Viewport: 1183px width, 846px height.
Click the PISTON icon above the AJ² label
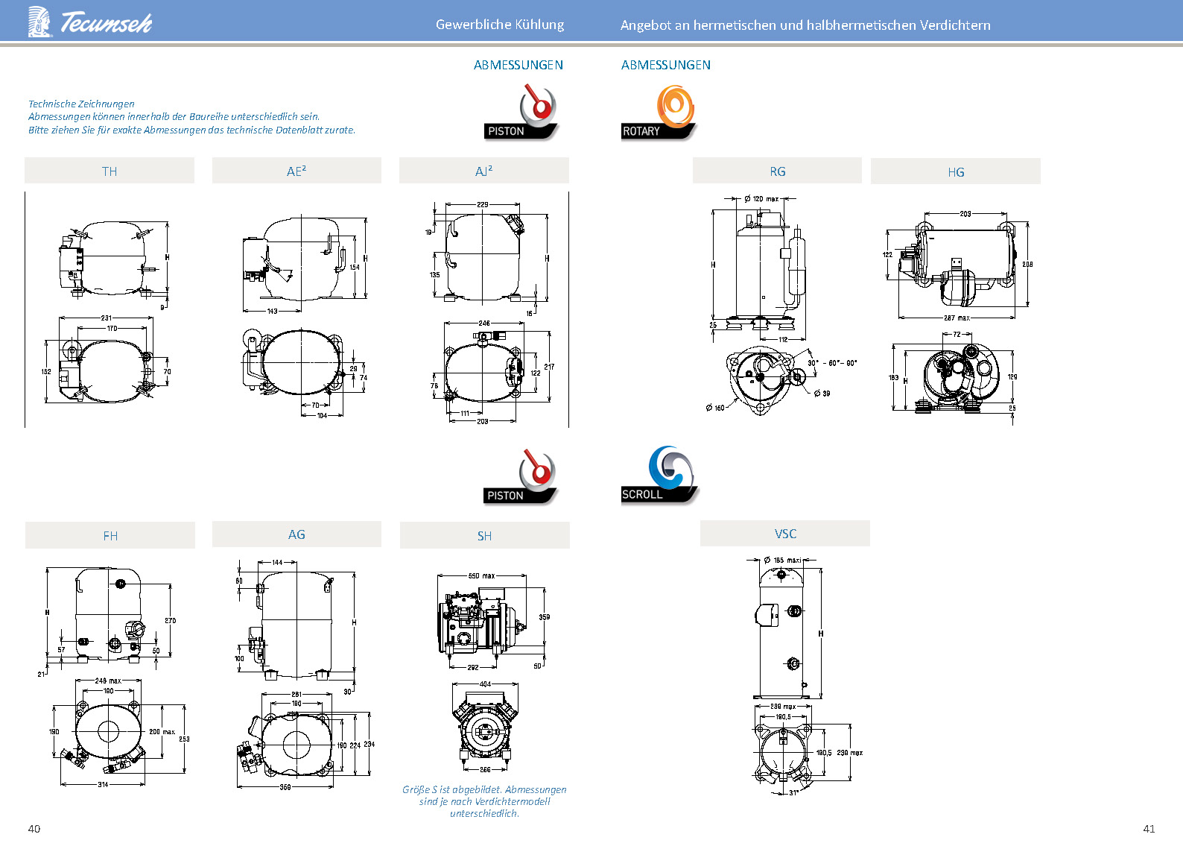click(521, 113)
